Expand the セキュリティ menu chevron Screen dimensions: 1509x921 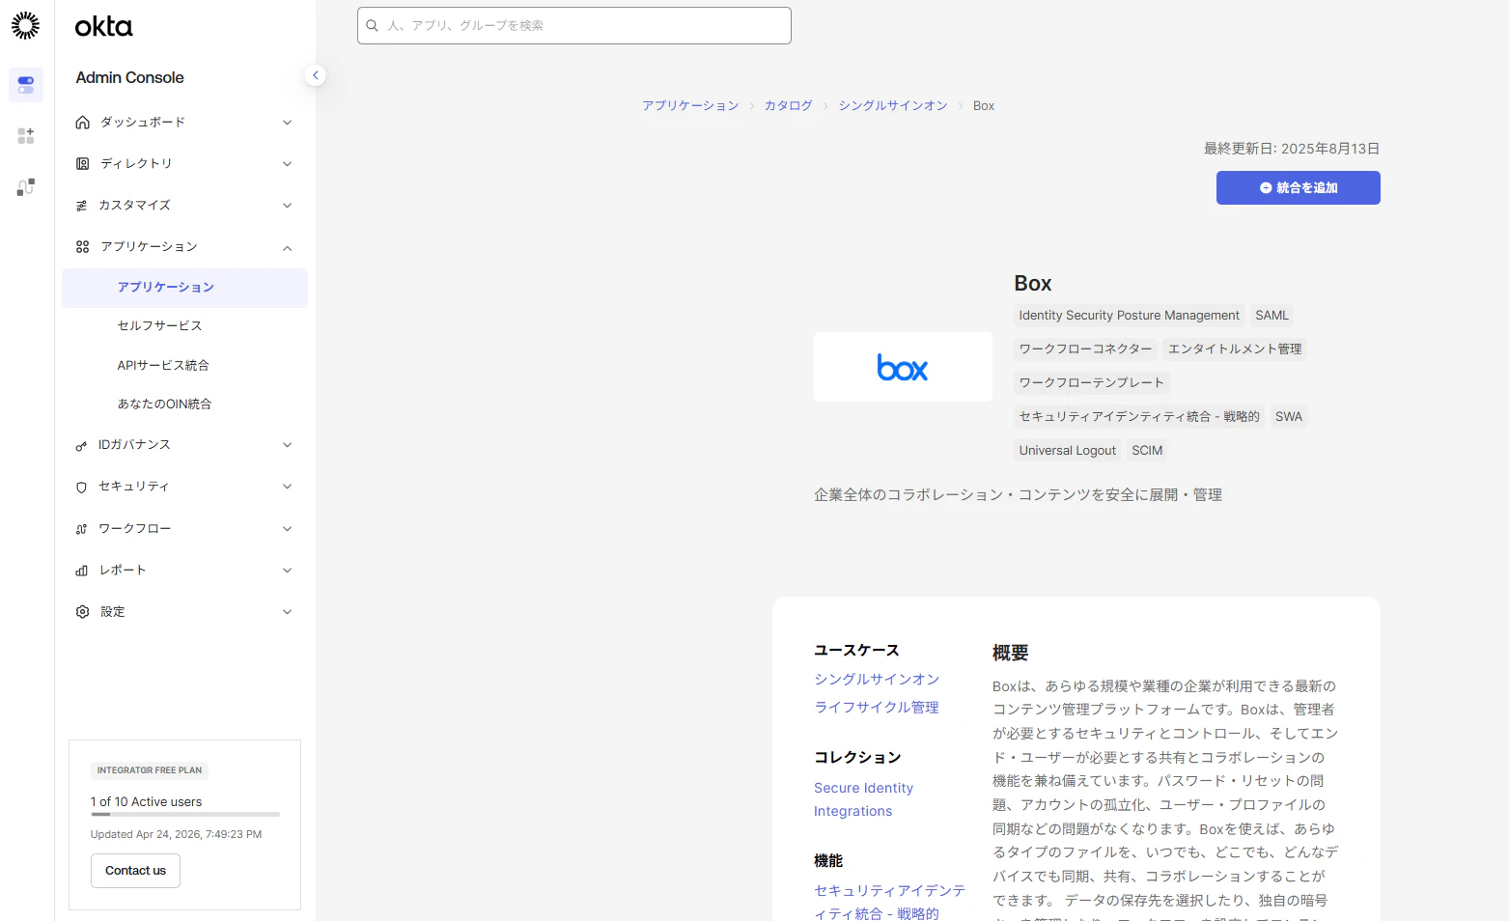point(287,487)
